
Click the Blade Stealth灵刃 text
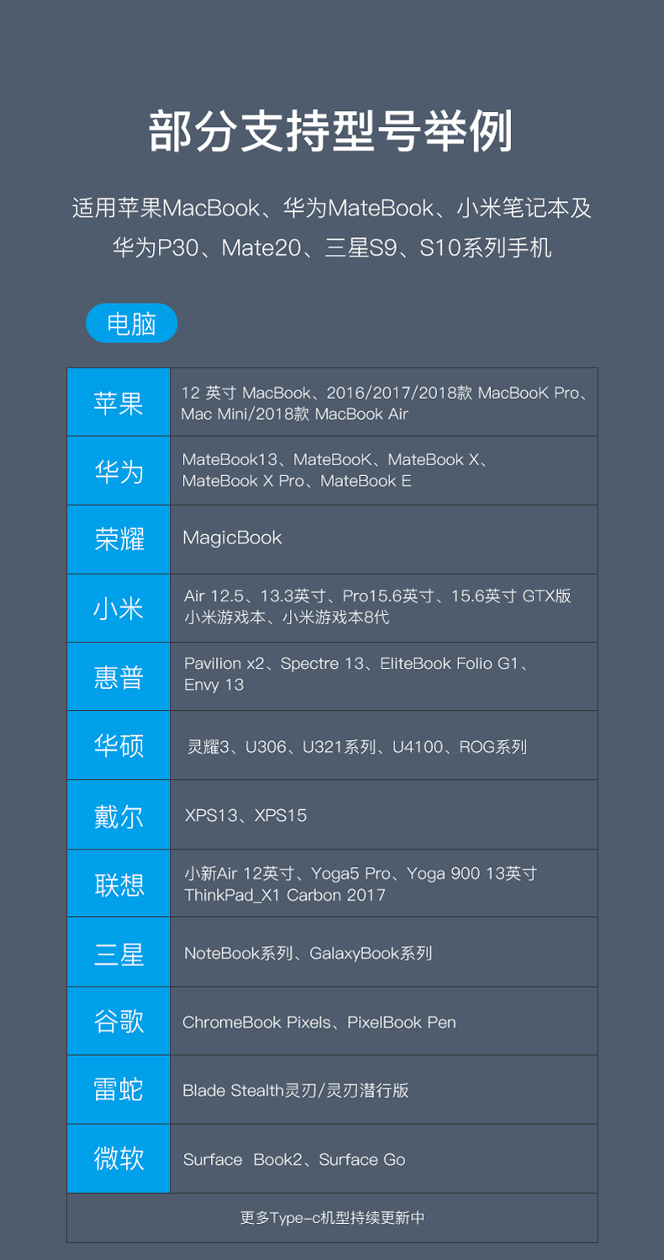tap(296, 1090)
